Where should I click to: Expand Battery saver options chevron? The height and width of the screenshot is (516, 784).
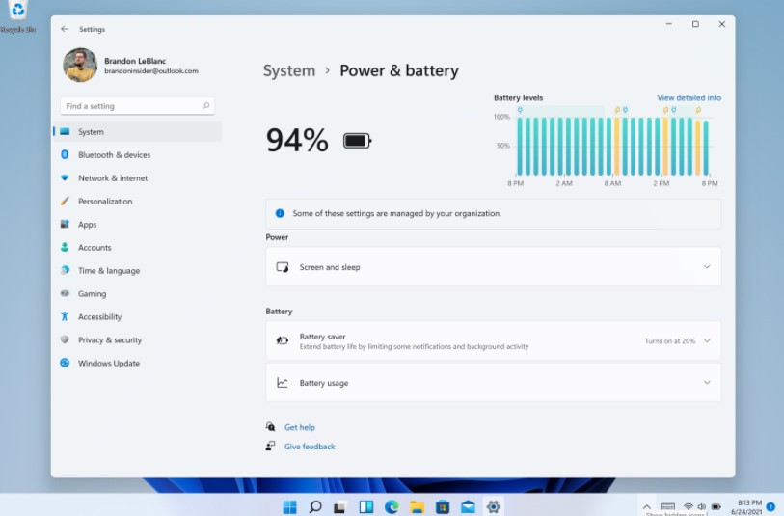tap(707, 341)
